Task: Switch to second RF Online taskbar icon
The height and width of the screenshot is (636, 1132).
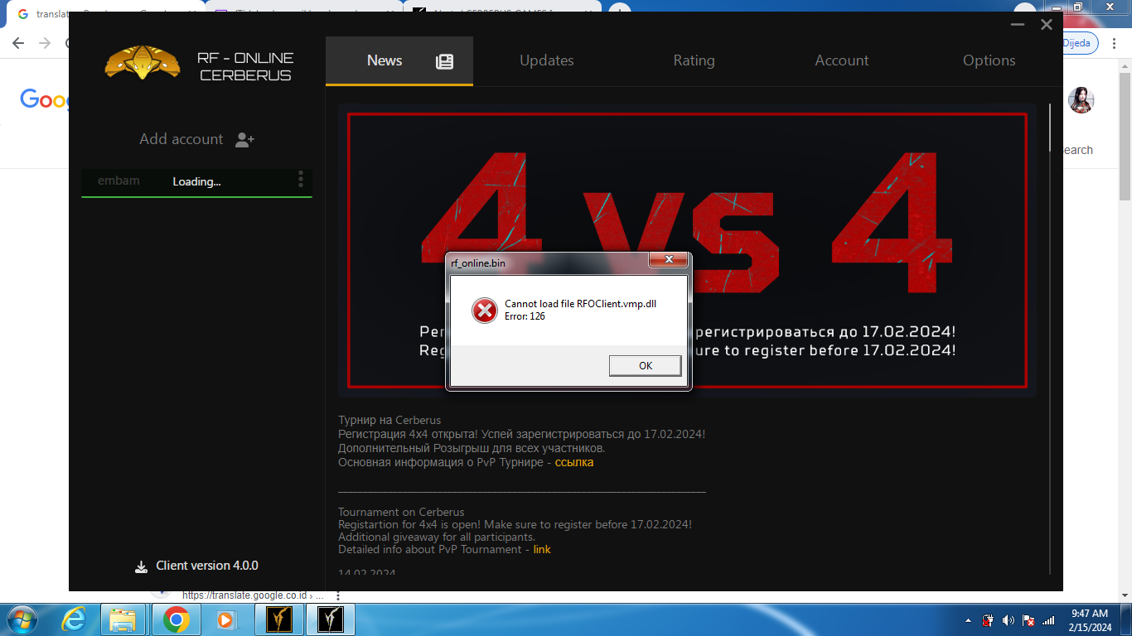Action: [x=331, y=619]
